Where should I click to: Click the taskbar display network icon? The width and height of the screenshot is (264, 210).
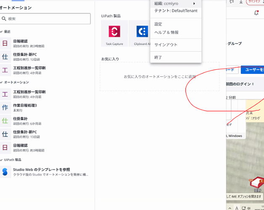tap(243, 208)
